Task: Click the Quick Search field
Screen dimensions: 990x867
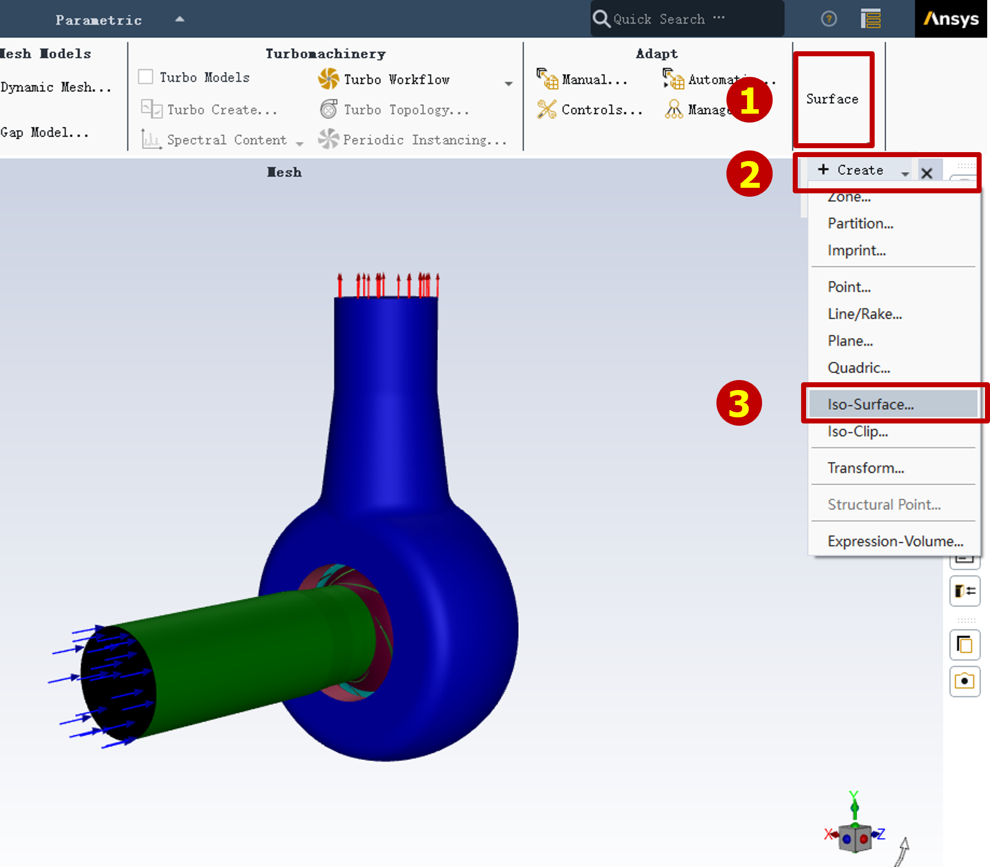Action: click(x=687, y=19)
